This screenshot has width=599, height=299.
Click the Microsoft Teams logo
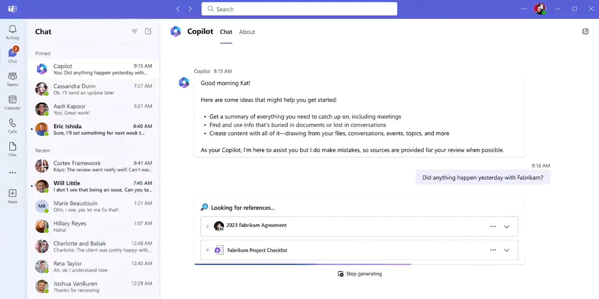(12, 9)
